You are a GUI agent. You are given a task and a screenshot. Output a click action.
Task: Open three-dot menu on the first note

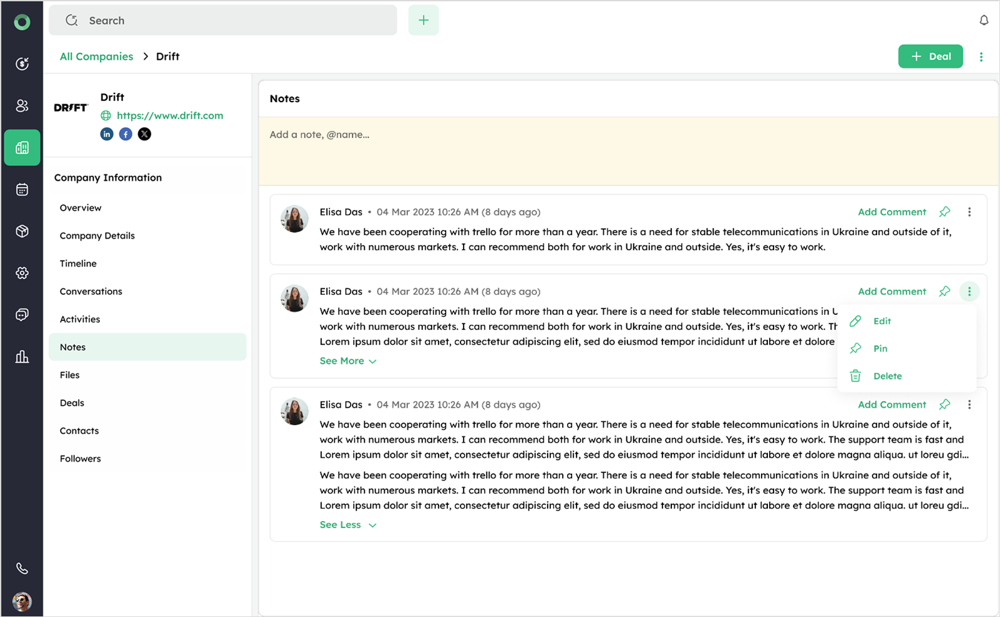coord(969,212)
